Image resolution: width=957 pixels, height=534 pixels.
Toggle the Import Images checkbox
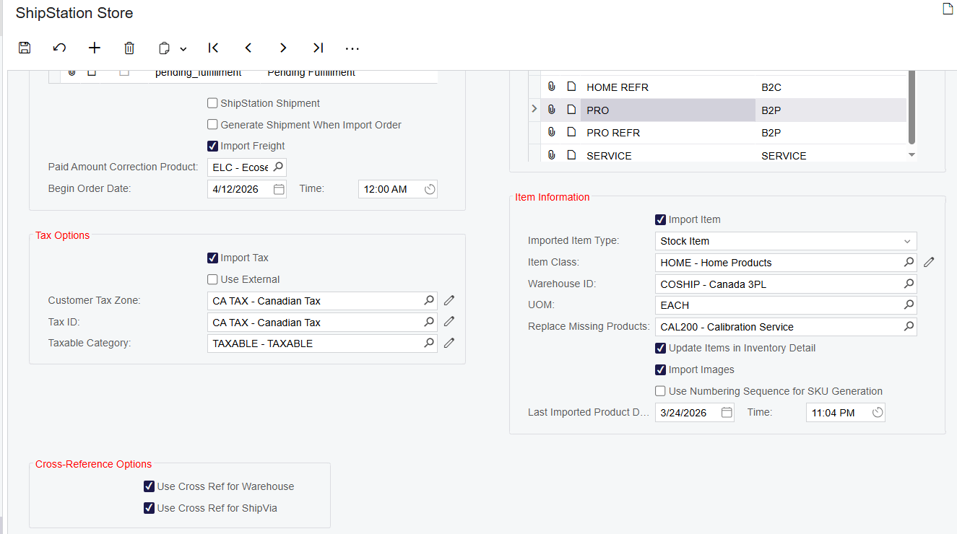coord(660,369)
